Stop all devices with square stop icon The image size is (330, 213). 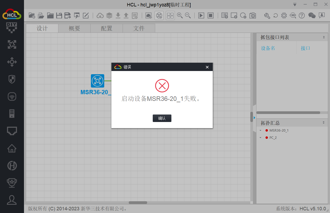(x=211, y=15)
